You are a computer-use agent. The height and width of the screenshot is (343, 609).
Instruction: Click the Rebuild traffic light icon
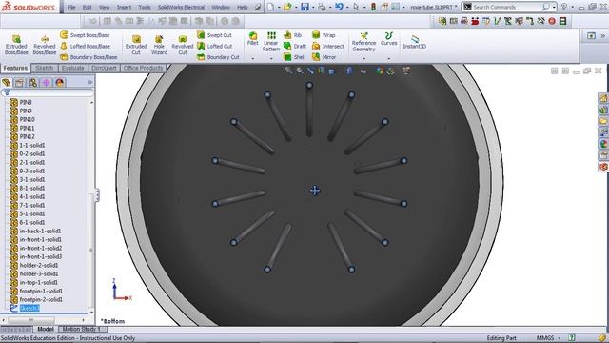(x=373, y=7)
